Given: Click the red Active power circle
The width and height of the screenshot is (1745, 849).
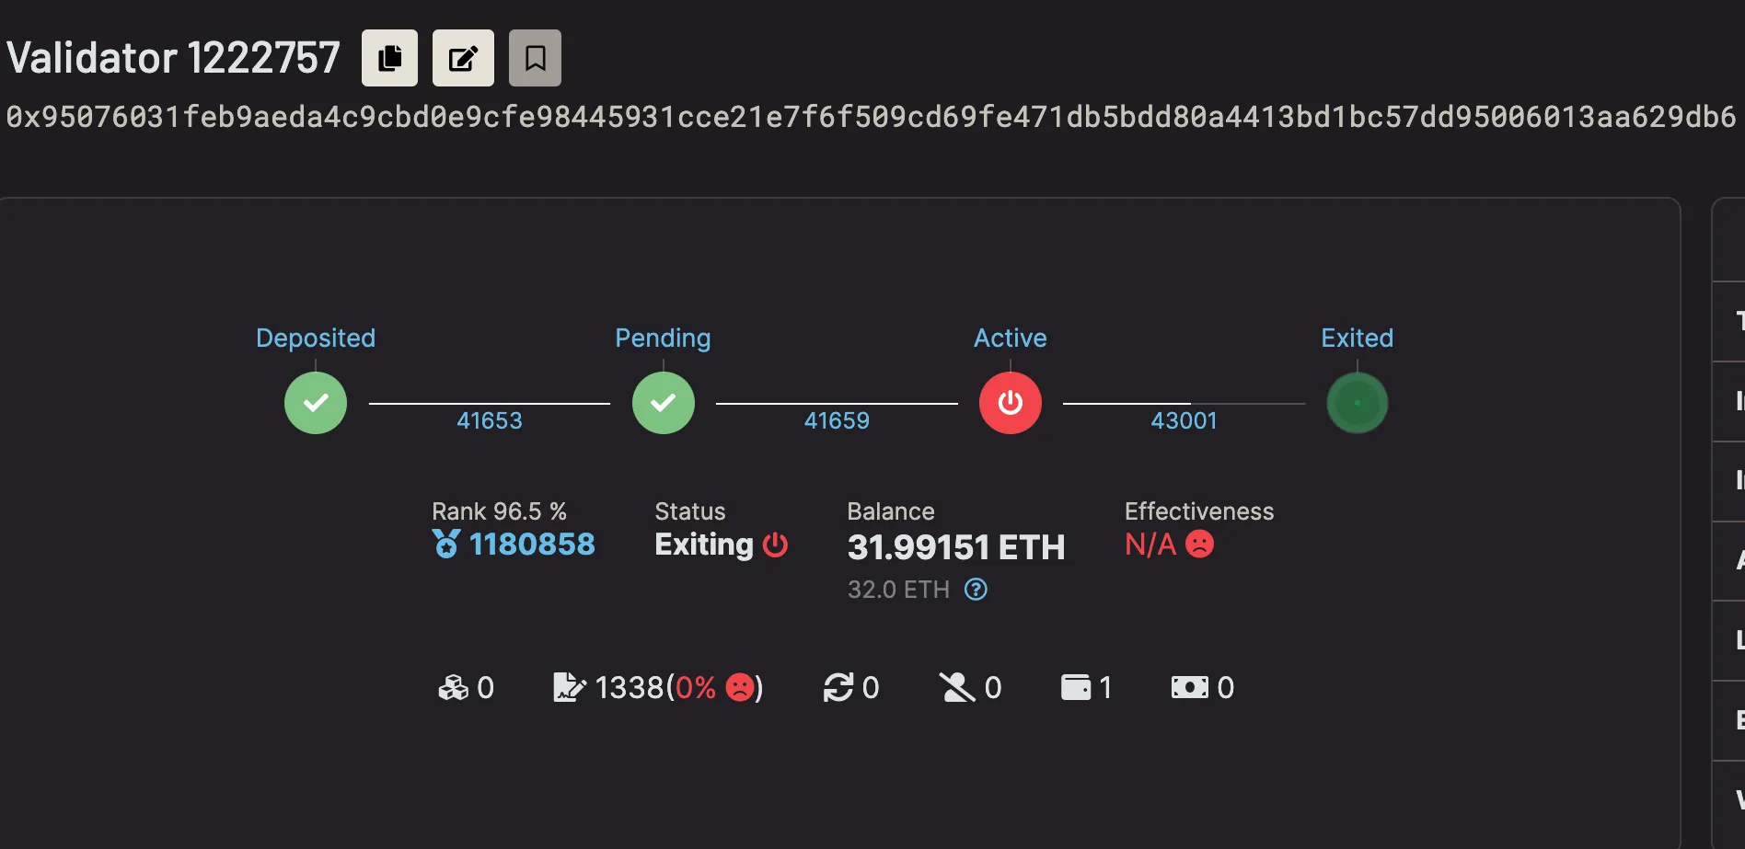Looking at the screenshot, I should (x=1010, y=403).
